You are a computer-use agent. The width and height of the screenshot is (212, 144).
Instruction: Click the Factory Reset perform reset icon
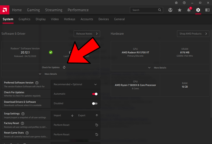pyautogui.click(x=97, y=125)
